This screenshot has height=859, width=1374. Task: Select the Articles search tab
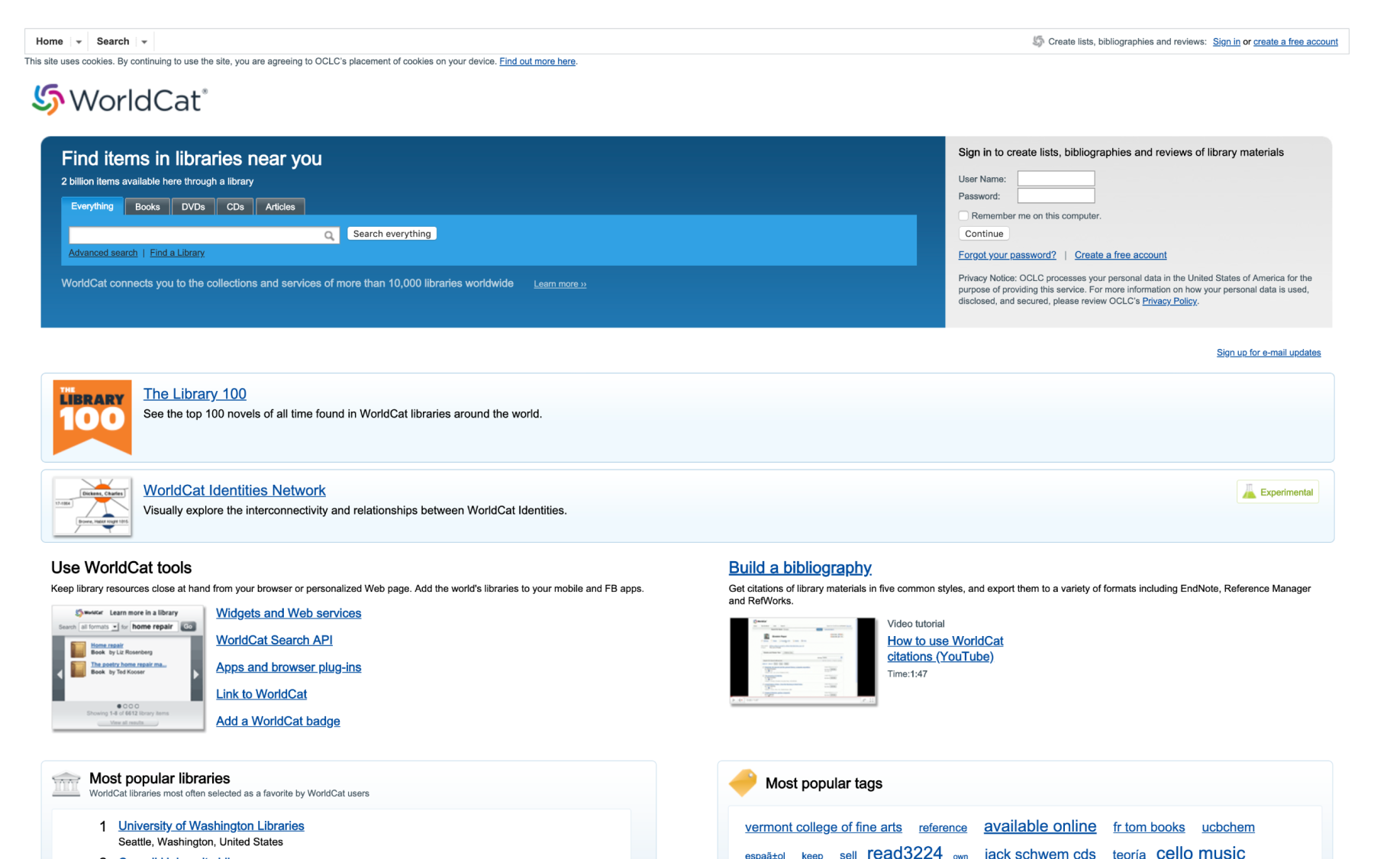pyautogui.click(x=280, y=207)
